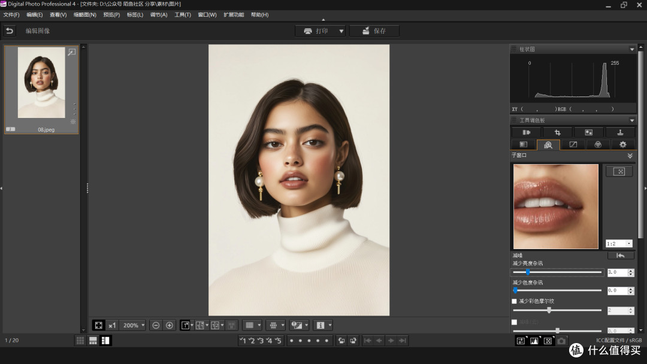
Task: Toggle the disabled checkbox below the moiré slider
Action: [x=514, y=322]
